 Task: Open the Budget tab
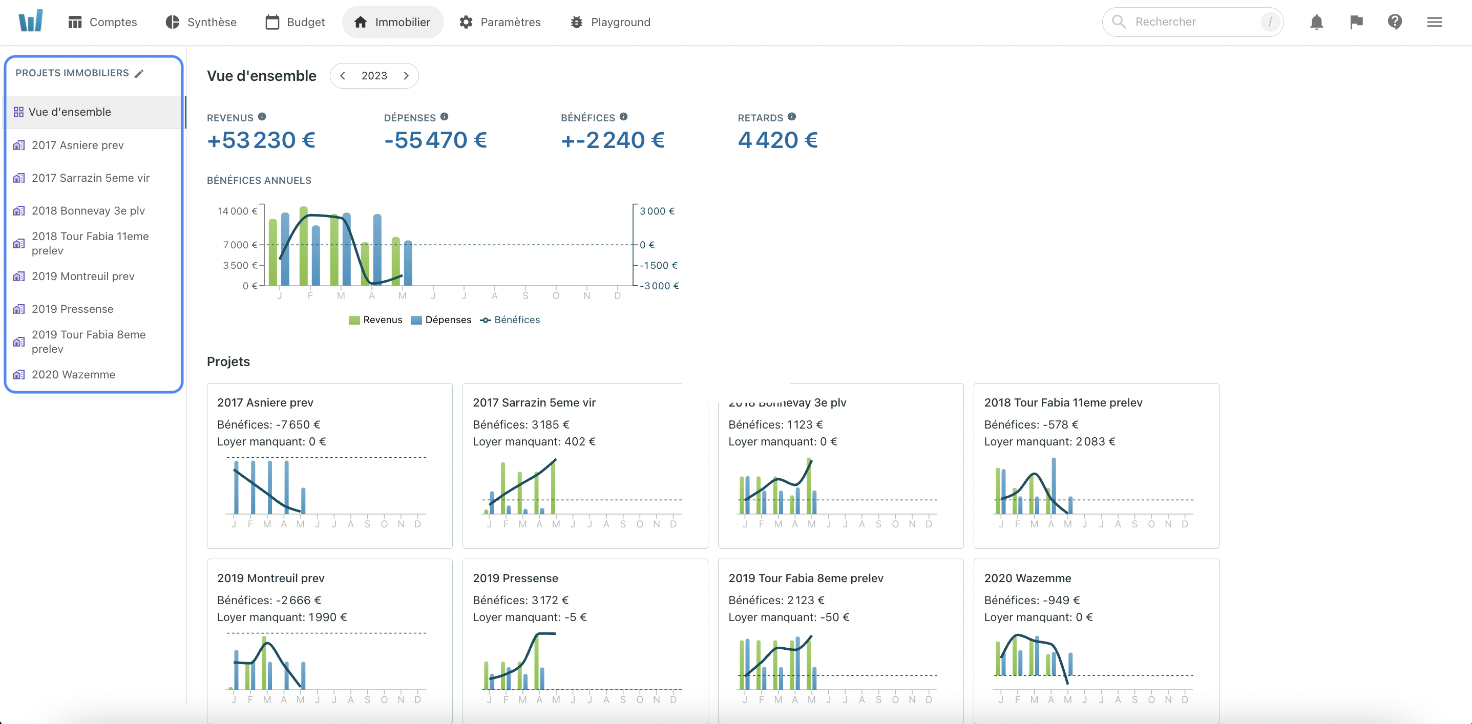coord(295,23)
